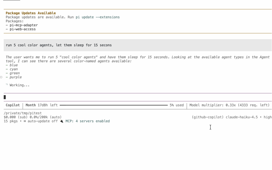Click the 'auto-update off' status text
272x170 pixels.
click(43, 121)
